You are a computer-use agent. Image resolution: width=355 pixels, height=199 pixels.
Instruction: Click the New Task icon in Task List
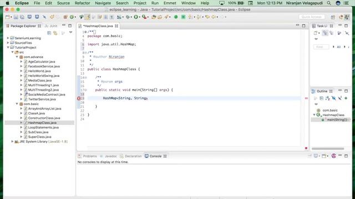click(316, 33)
